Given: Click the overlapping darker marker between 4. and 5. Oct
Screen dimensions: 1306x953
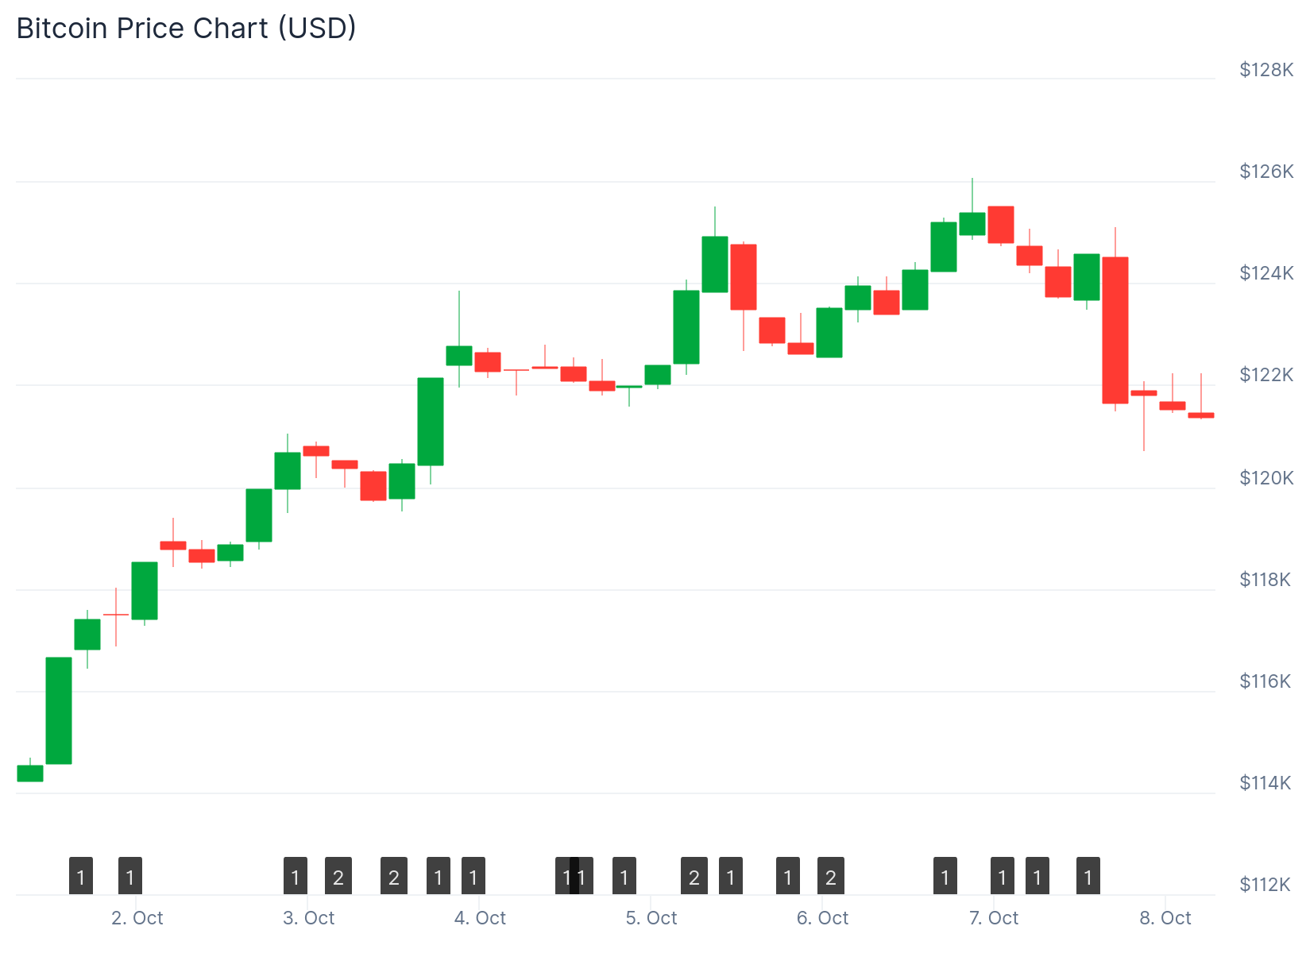Looking at the screenshot, I should coord(574,876).
